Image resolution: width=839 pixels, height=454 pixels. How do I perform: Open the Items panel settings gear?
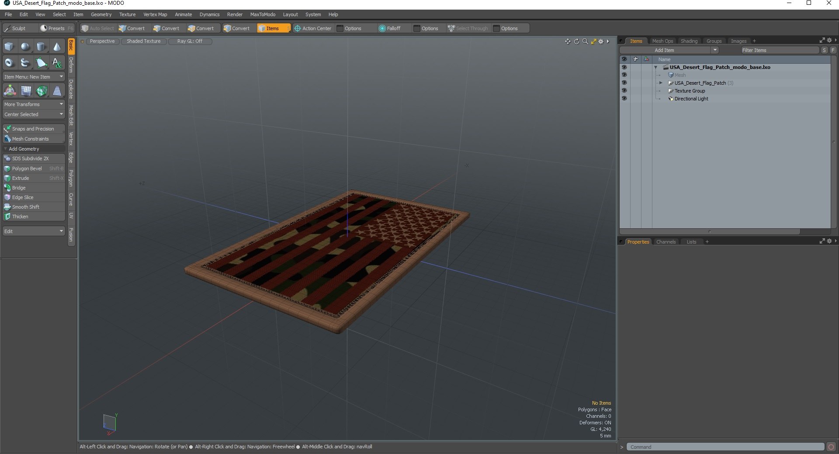coord(829,41)
